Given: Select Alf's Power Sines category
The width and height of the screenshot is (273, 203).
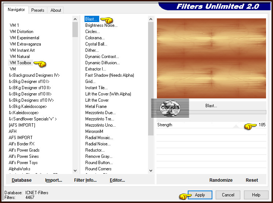Looking at the screenshot, I should [x=24, y=156].
